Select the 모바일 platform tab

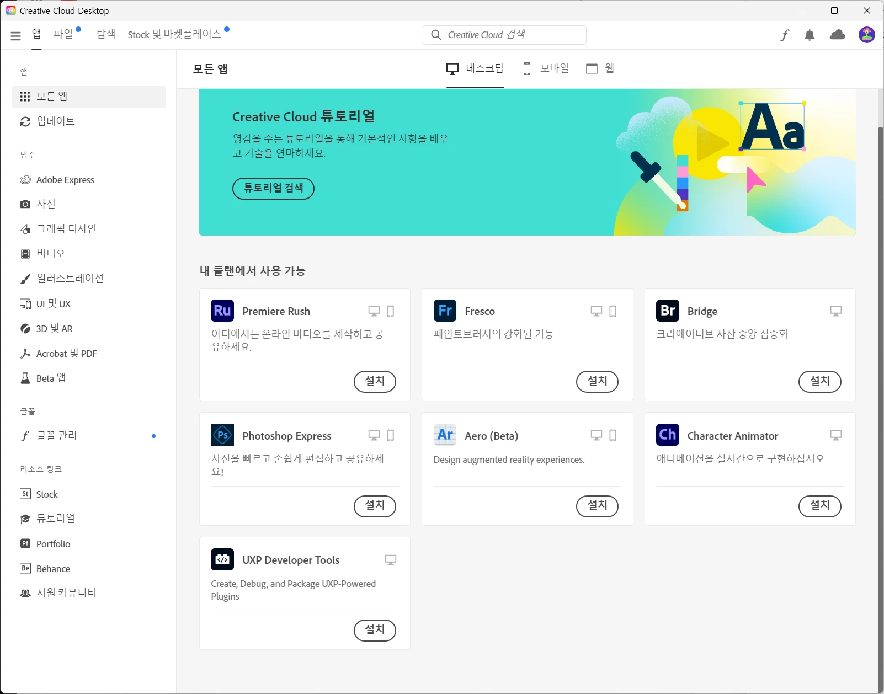(545, 68)
